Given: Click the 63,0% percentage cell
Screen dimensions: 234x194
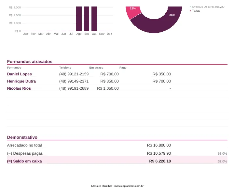Looking at the screenshot, I should (x=222, y=154).
